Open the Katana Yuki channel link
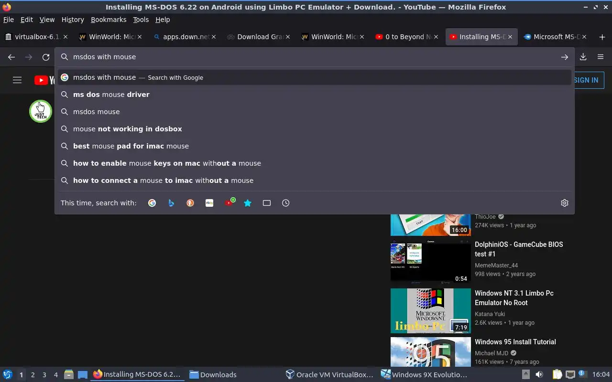Image resolution: width=612 pixels, height=382 pixels. pos(490,314)
